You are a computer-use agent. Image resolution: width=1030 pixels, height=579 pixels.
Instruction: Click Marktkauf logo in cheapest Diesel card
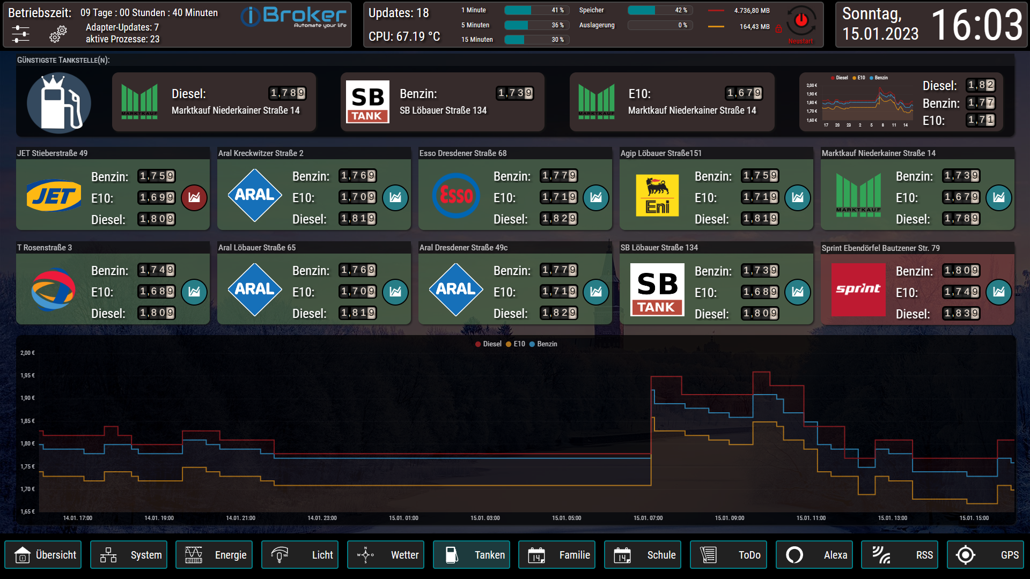click(x=139, y=102)
